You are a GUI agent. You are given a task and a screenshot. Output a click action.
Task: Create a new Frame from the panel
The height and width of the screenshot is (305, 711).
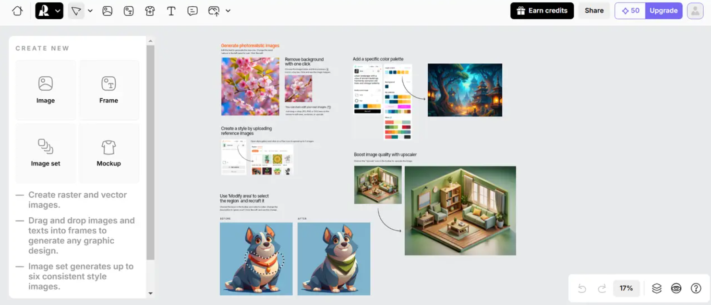click(108, 90)
